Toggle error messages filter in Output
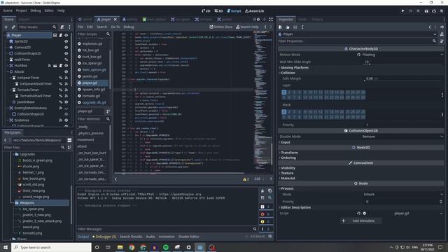This screenshot has height=252, width=448. (266, 214)
